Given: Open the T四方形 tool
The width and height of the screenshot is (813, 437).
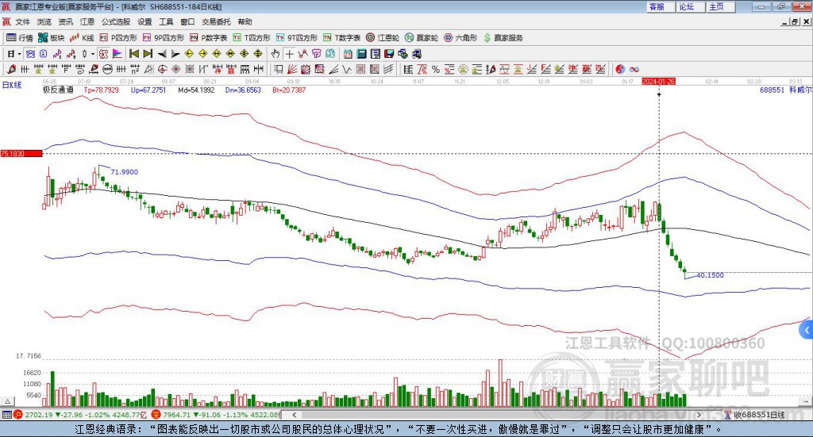Looking at the screenshot, I should pos(252,38).
